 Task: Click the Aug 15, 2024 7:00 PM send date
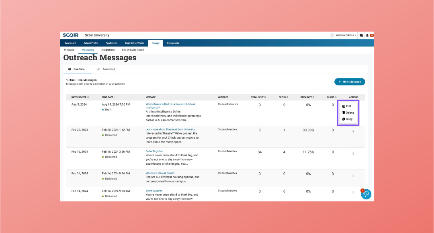[116, 104]
